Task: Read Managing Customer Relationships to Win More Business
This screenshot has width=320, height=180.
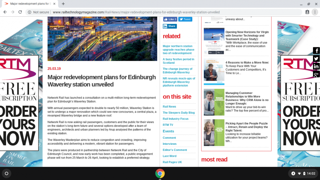Action: (247, 98)
